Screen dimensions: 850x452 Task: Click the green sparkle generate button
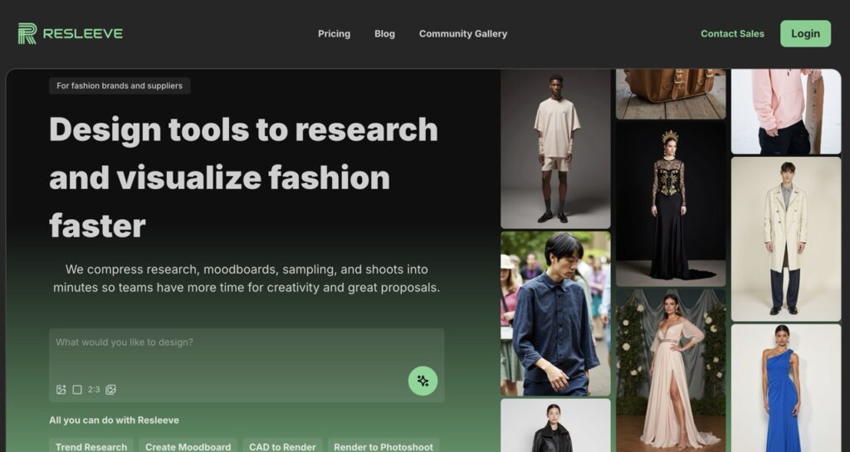point(423,381)
